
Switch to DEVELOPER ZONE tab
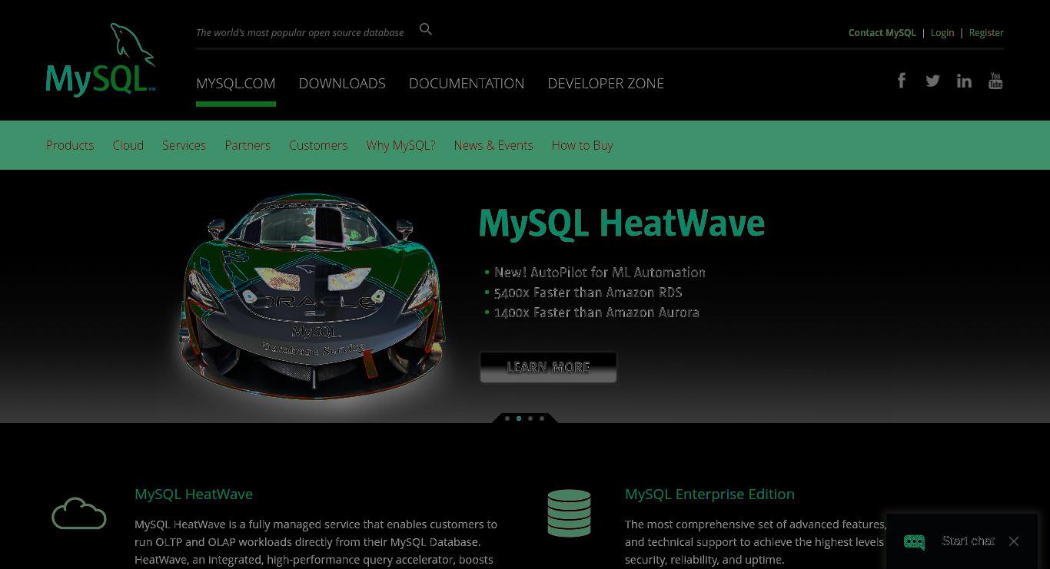606,83
